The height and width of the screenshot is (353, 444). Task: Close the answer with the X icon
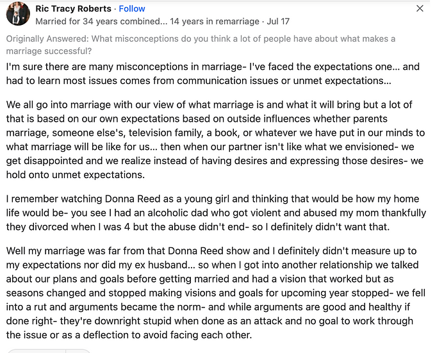click(x=420, y=8)
